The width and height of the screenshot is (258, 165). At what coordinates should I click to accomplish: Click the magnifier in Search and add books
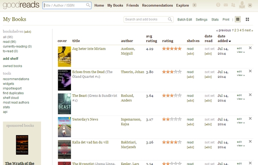(x=170, y=19)
